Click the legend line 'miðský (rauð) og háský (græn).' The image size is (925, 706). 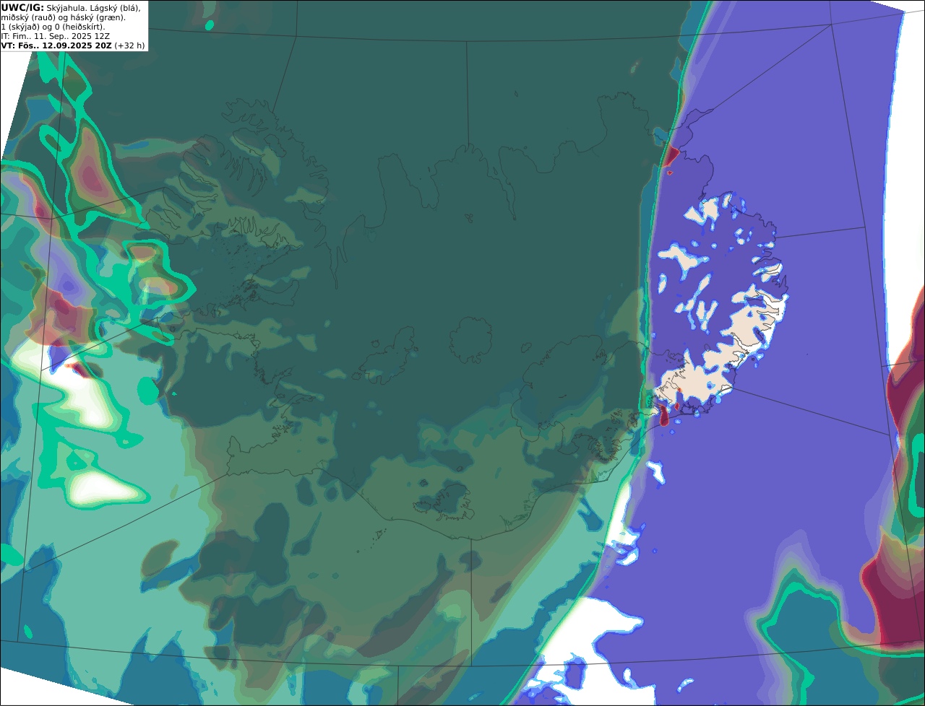click(63, 17)
